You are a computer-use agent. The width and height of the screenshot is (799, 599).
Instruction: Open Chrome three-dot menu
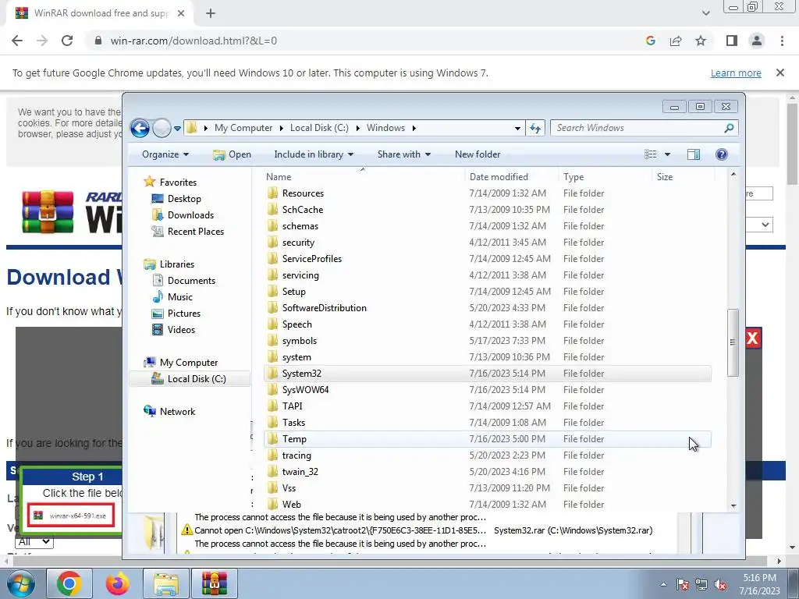point(782,41)
